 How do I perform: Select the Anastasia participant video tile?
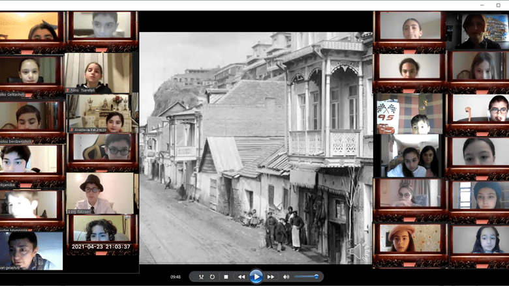[101, 113]
